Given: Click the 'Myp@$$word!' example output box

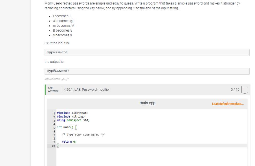Looking at the screenshot, I should pyautogui.click(x=147, y=71).
